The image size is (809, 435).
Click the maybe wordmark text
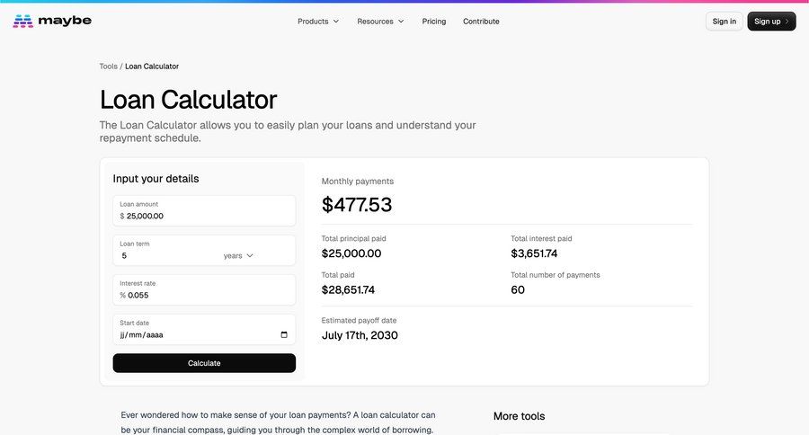(65, 21)
